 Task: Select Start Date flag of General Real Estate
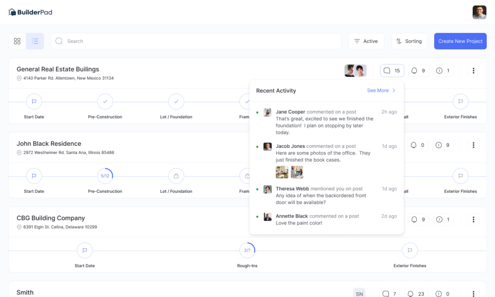(x=34, y=101)
